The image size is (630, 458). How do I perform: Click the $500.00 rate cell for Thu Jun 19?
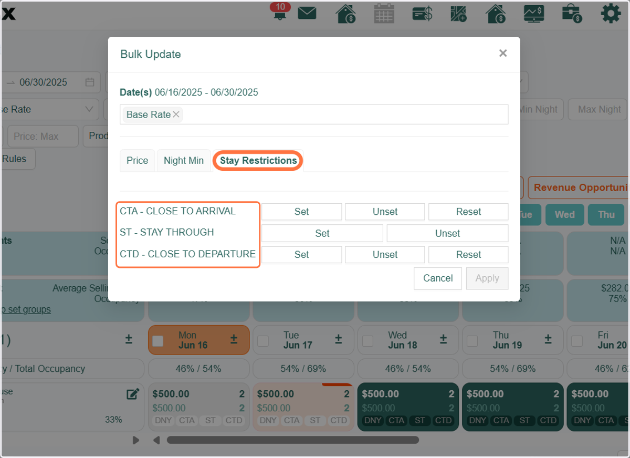[512, 407]
